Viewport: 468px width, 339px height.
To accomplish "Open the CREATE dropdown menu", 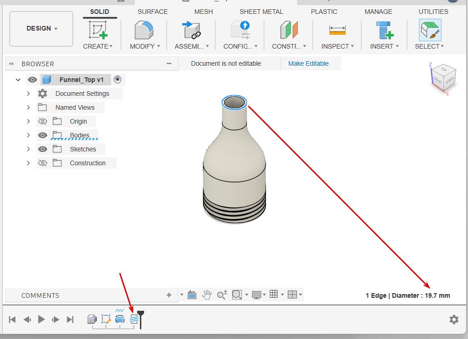I will pyautogui.click(x=98, y=47).
